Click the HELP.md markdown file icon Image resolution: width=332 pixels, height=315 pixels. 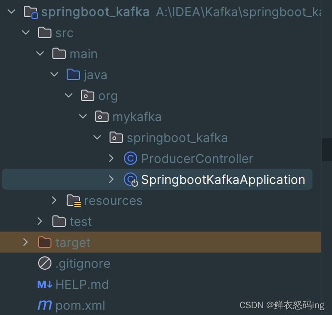click(45, 285)
